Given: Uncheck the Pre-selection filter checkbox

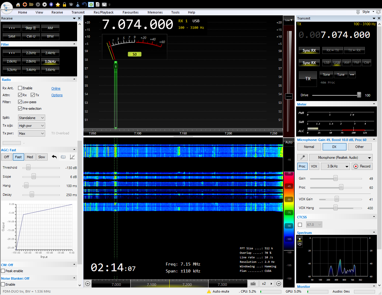Looking at the screenshot, I should 20,109.
